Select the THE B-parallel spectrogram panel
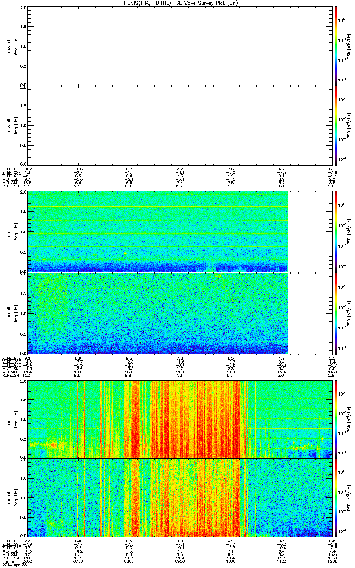The height and width of the screenshot is (568, 355). (180, 497)
